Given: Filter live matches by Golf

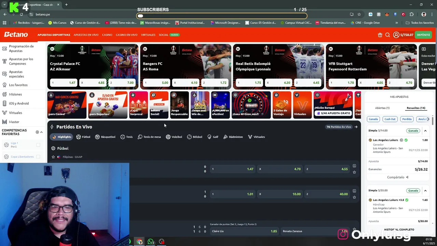Looking at the screenshot, I should (213, 137).
